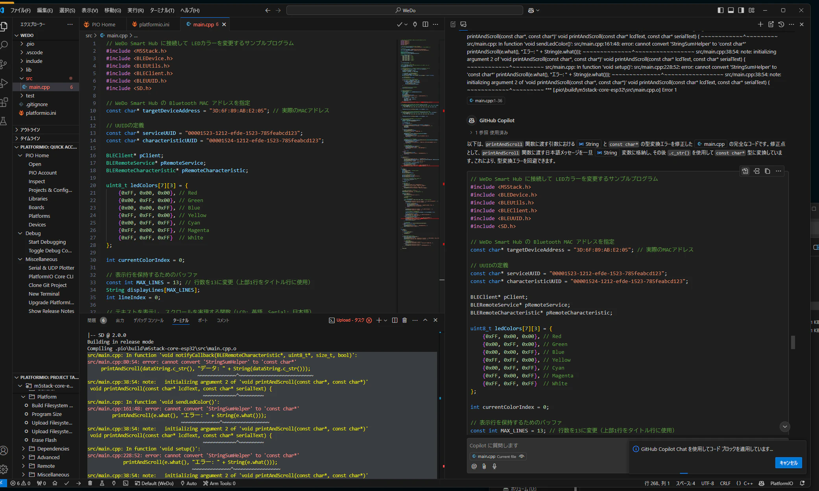Open ターミナル(T) menu
This screenshot has height=491, width=819.
coord(162,10)
